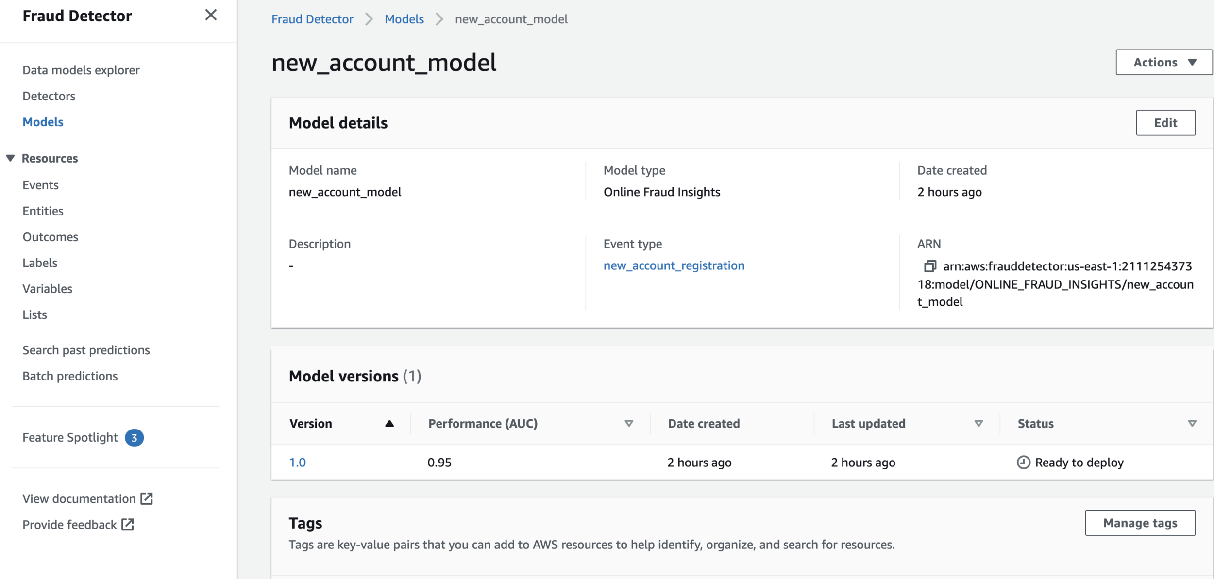Image resolution: width=1214 pixels, height=579 pixels.
Task: Navigate to Models in the breadcrumb
Action: coord(404,19)
